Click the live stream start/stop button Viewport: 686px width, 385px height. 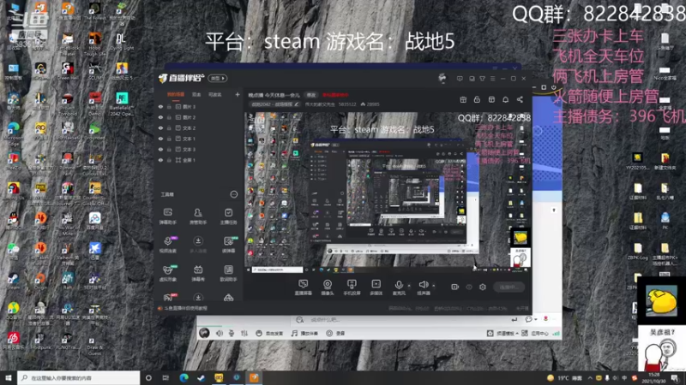(509, 287)
